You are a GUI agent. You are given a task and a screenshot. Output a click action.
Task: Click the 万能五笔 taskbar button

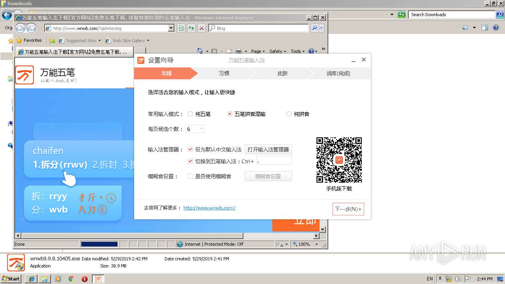tap(98, 279)
